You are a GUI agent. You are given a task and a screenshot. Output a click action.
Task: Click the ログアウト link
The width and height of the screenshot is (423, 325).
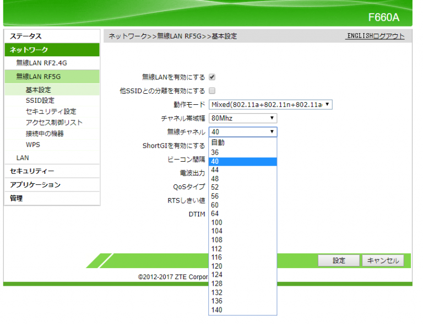(x=388, y=36)
